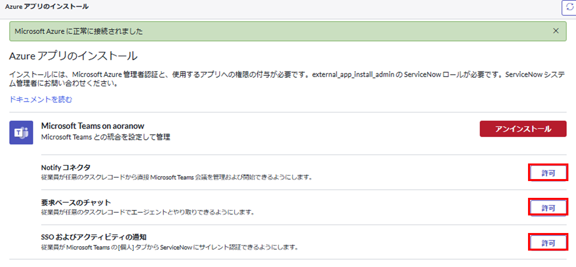Click the エージェントとやり取り description text
The width and height of the screenshot is (576, 267).
[x=148, y=212]
